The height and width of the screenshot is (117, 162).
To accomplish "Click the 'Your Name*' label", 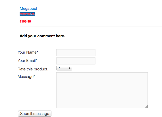I will [28, 52].
